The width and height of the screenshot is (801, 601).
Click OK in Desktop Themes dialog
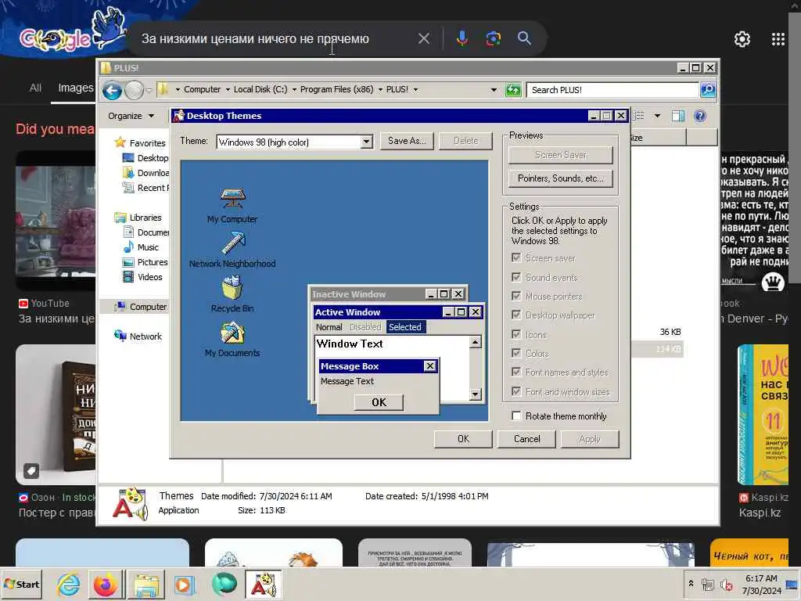tap(463, 439)
